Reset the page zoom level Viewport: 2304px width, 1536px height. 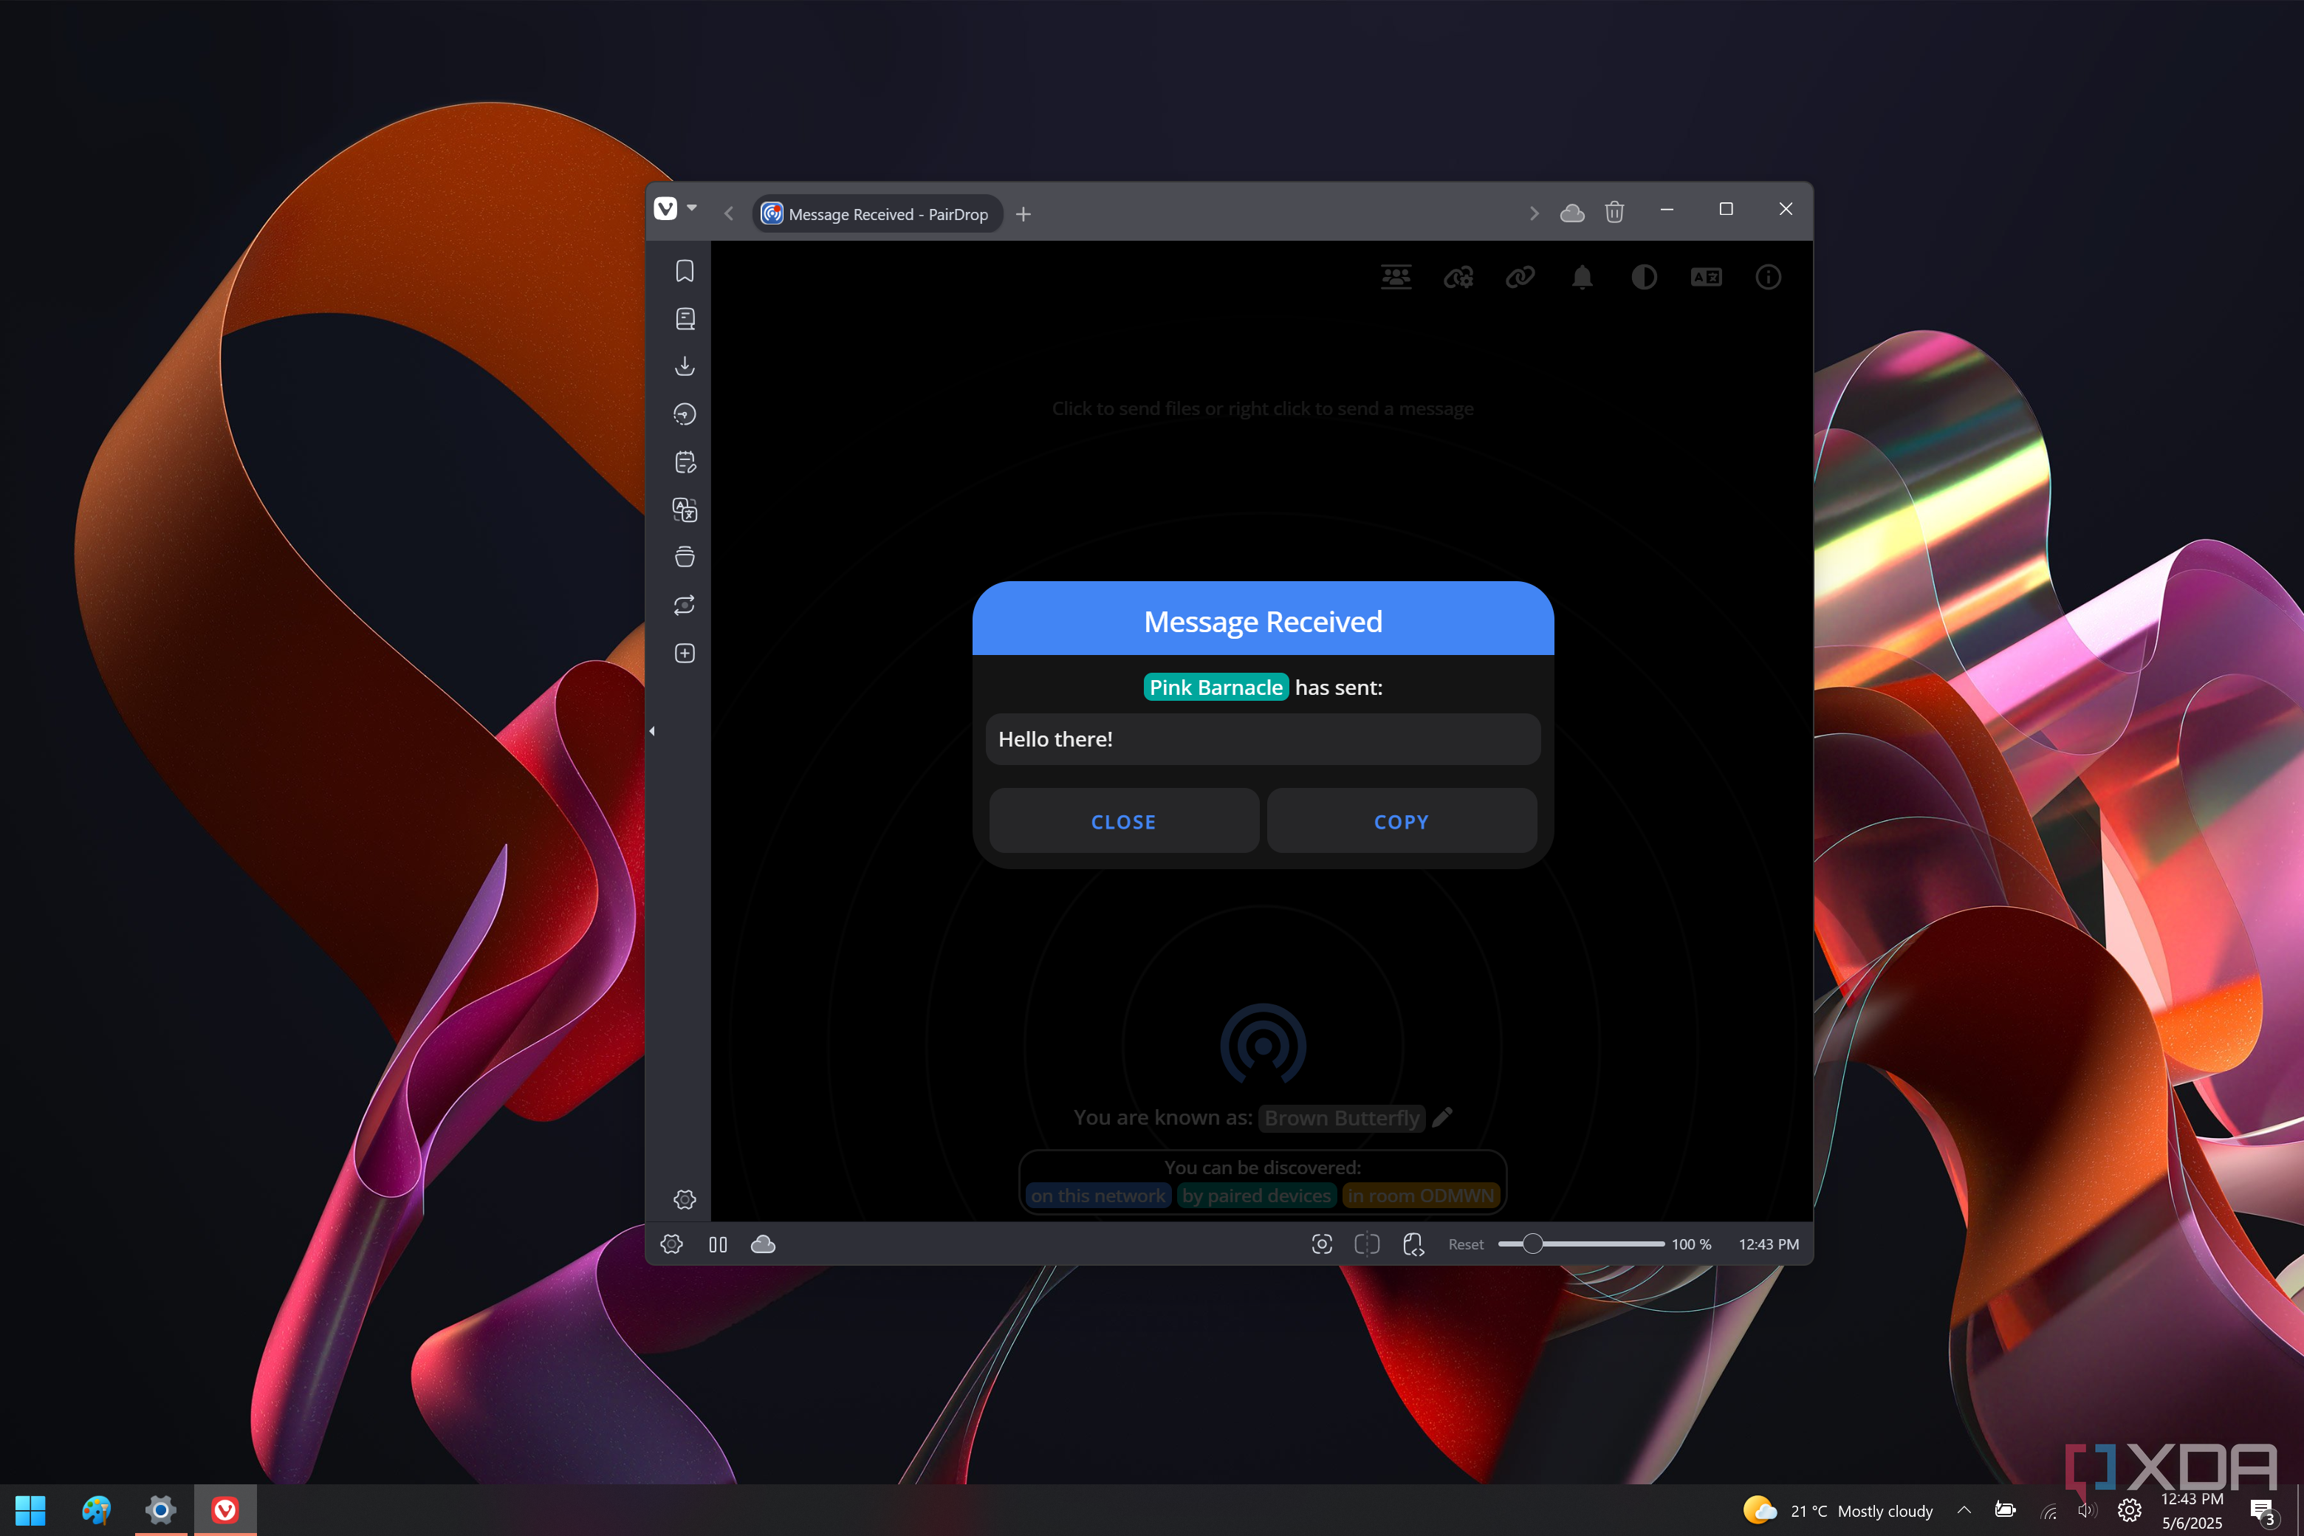[x=1465, y=1244]
